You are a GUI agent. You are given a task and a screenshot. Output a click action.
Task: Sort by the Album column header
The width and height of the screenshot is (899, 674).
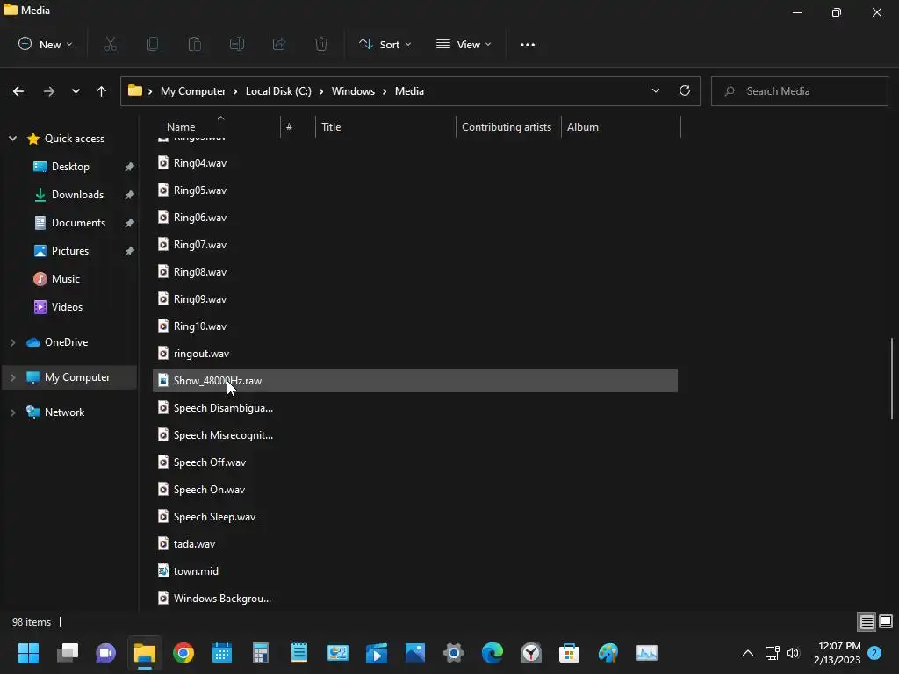click(x=621, y=126)
